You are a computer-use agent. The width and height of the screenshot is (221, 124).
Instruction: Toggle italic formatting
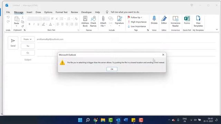pos(34,24)
